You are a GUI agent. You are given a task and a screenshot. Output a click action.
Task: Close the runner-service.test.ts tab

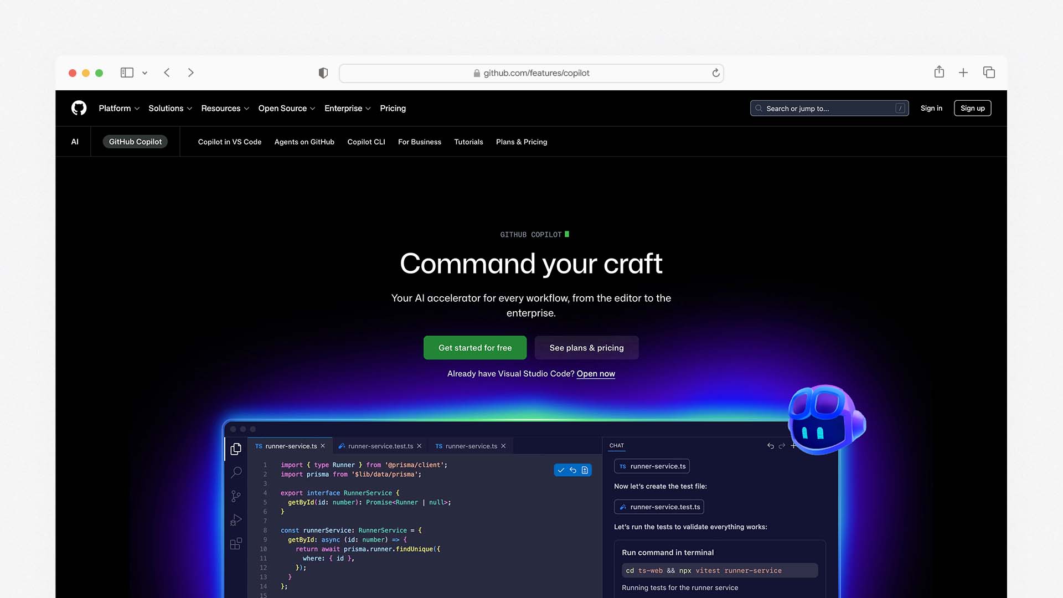419,446
